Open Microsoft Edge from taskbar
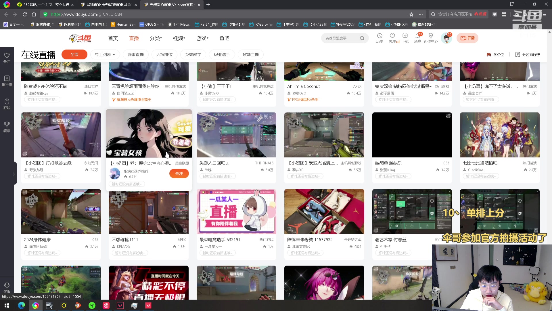The image size is (552, 311). (22, 306)
